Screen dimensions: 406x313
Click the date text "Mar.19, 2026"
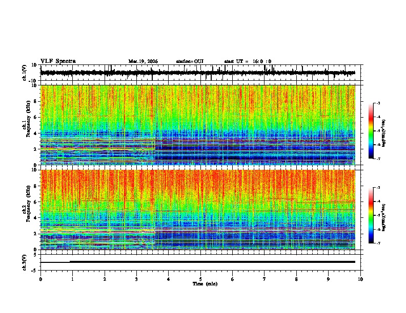(x=143, y=61)
